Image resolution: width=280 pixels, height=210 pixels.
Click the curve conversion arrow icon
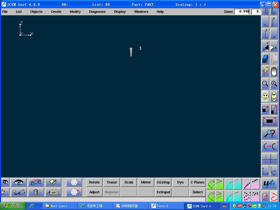tap(270, 146)
